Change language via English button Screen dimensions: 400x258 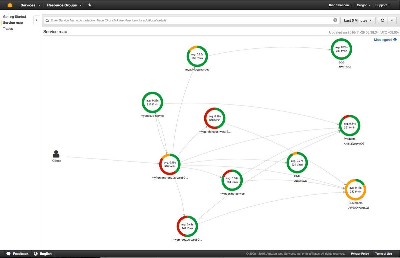pyautogui.click(x=43, y=254)
